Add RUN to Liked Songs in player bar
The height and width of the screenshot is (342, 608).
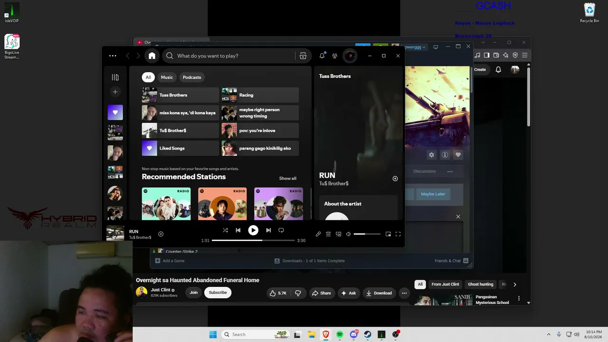(161, 234)
